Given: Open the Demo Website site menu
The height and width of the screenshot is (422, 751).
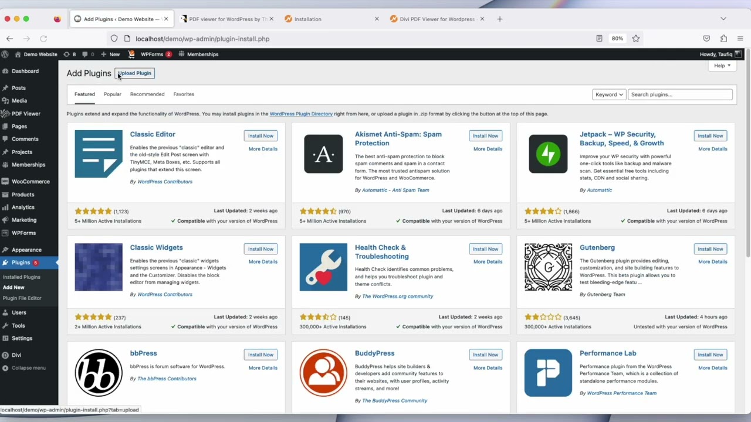Looking at the screenshot, I should [35, 55].
